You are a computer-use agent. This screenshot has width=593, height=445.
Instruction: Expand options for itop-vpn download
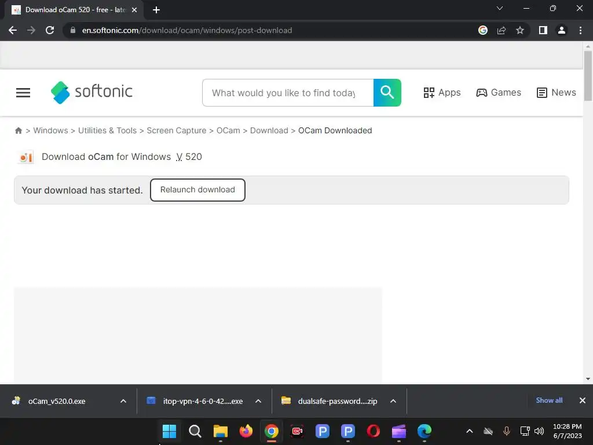click(258, 401)
